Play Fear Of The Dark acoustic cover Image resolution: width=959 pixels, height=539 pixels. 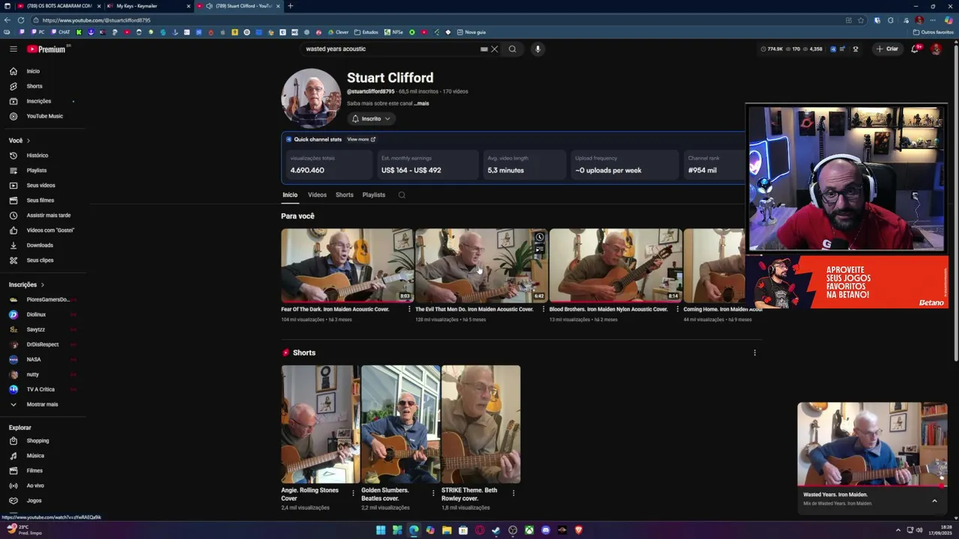coord(347,266)
